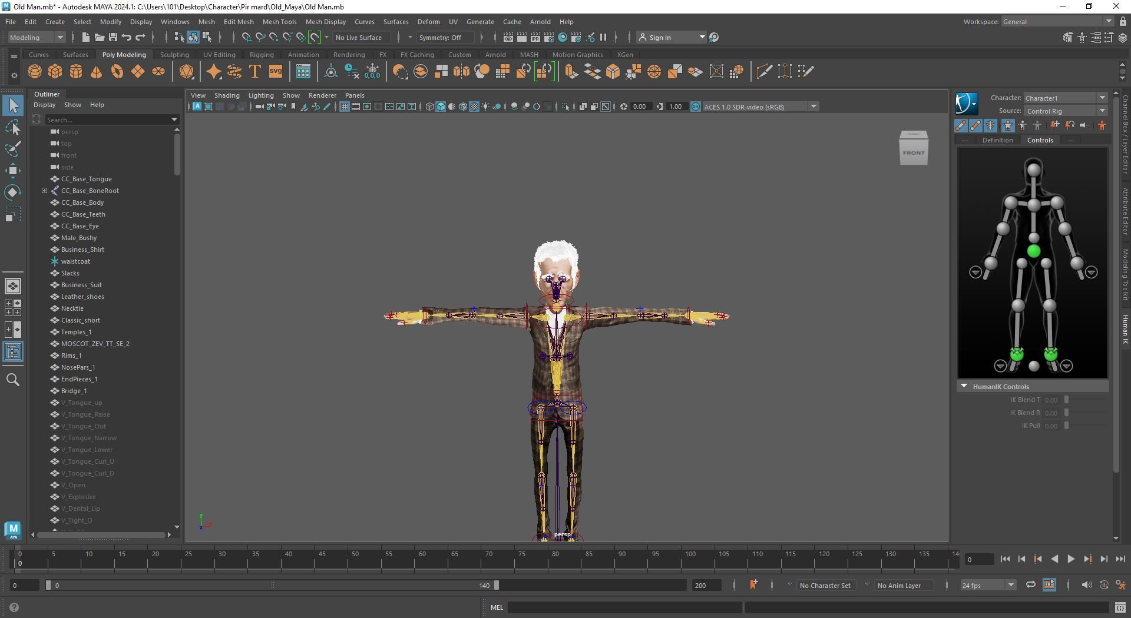Go to start of playback range
This screenshot has height=618, width=1131.
[x=1005, y=559]
